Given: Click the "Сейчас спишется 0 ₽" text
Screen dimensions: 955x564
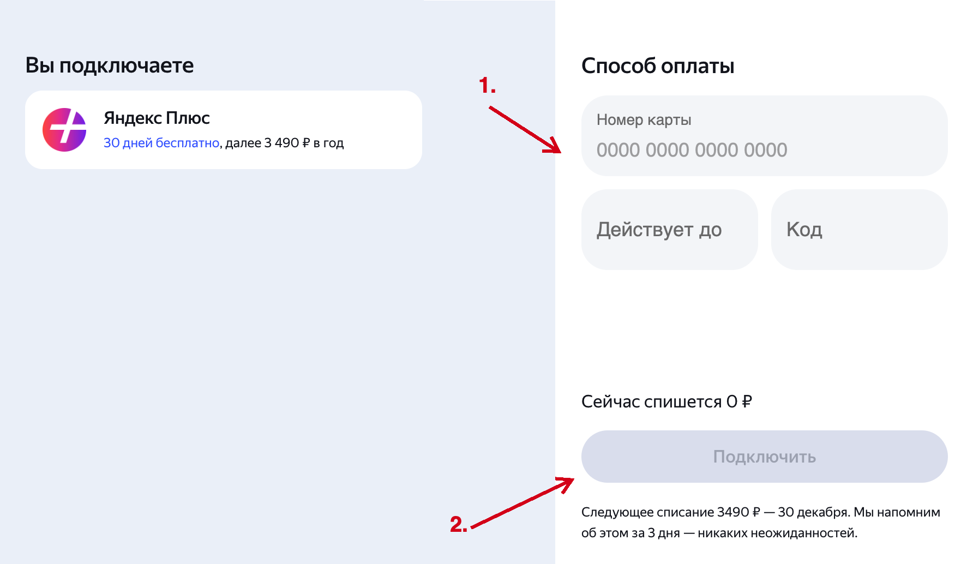Looking at the screenshot, I should pyautogui.click(x=666, y=402).
